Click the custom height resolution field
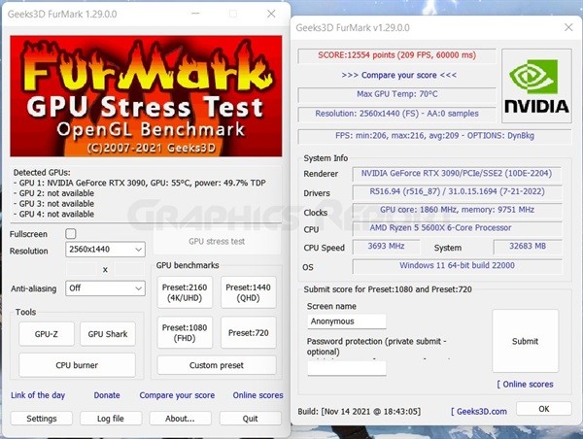The width and height of the screenshot is (583, 439). pos(129,269)
